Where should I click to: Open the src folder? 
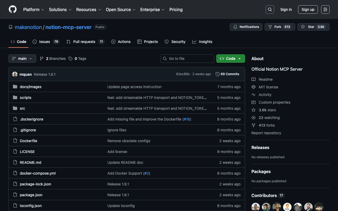click(x=22, y=108)
